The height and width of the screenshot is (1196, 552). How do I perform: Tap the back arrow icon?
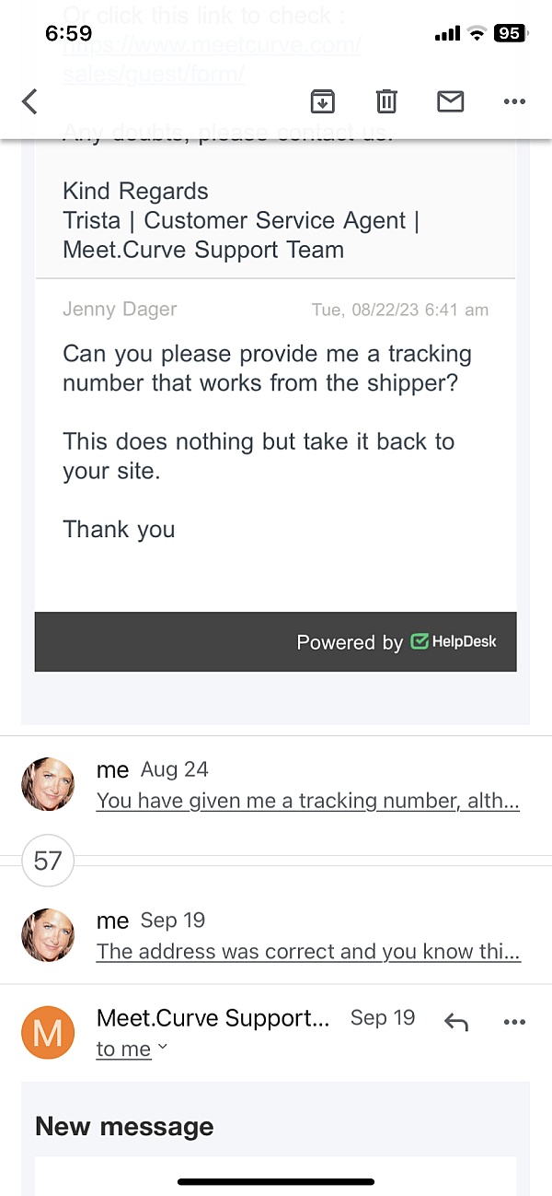(30, 101)
